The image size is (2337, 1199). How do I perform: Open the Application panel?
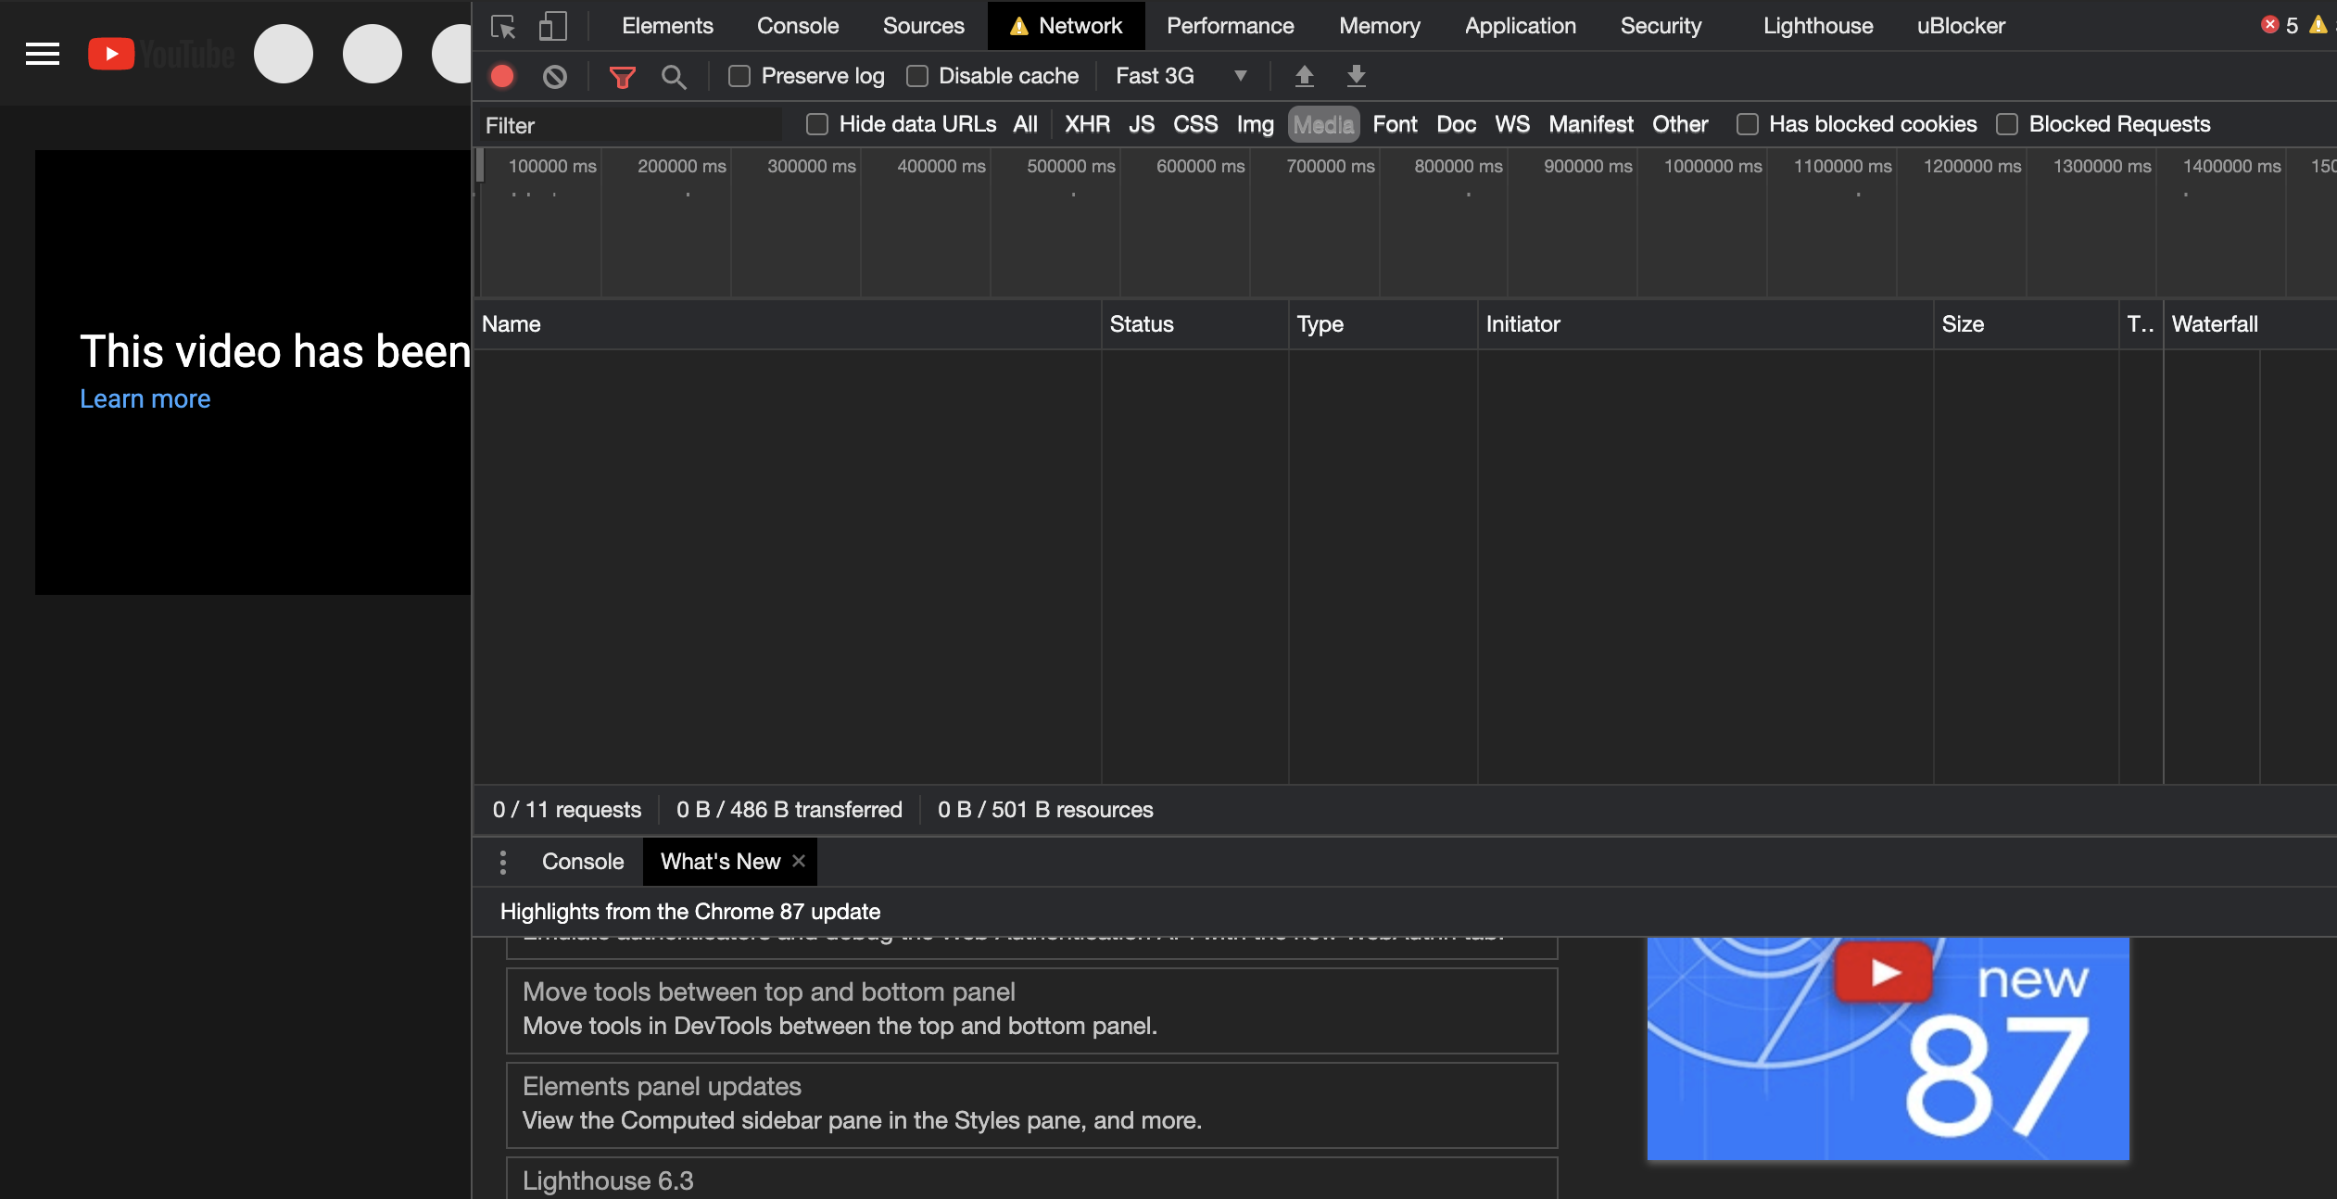1520,26
